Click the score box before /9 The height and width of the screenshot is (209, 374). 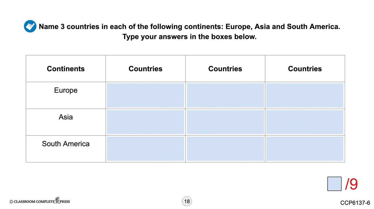click(x=334, y=184)
